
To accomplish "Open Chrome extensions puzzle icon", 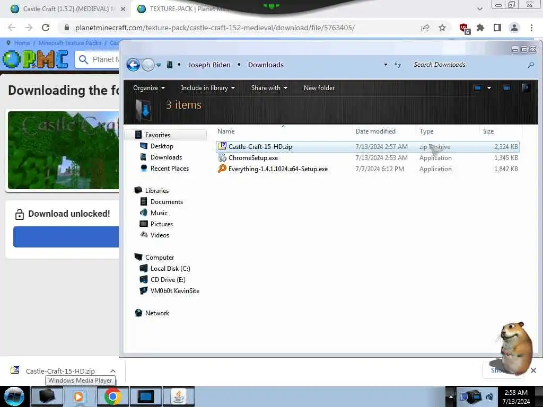I will pos(480,28).
